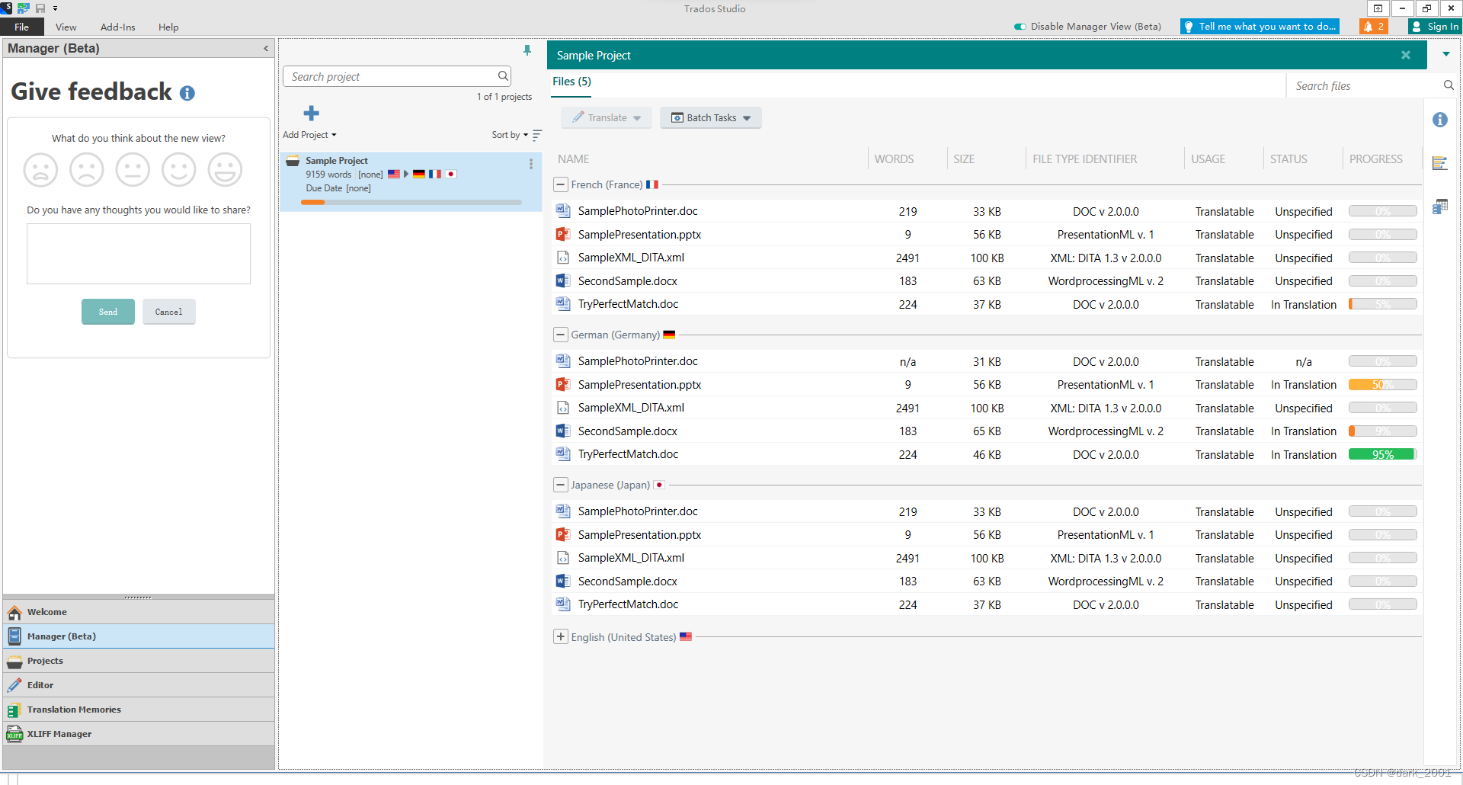The width and height of the screenshot is (1463, 785).
Task: Collapse the German (Germany) file group
Action: 561,335
